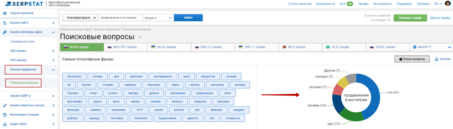Click the keyword search input field
This screenshot has height=129, width=453.
[x=120, y=18]
